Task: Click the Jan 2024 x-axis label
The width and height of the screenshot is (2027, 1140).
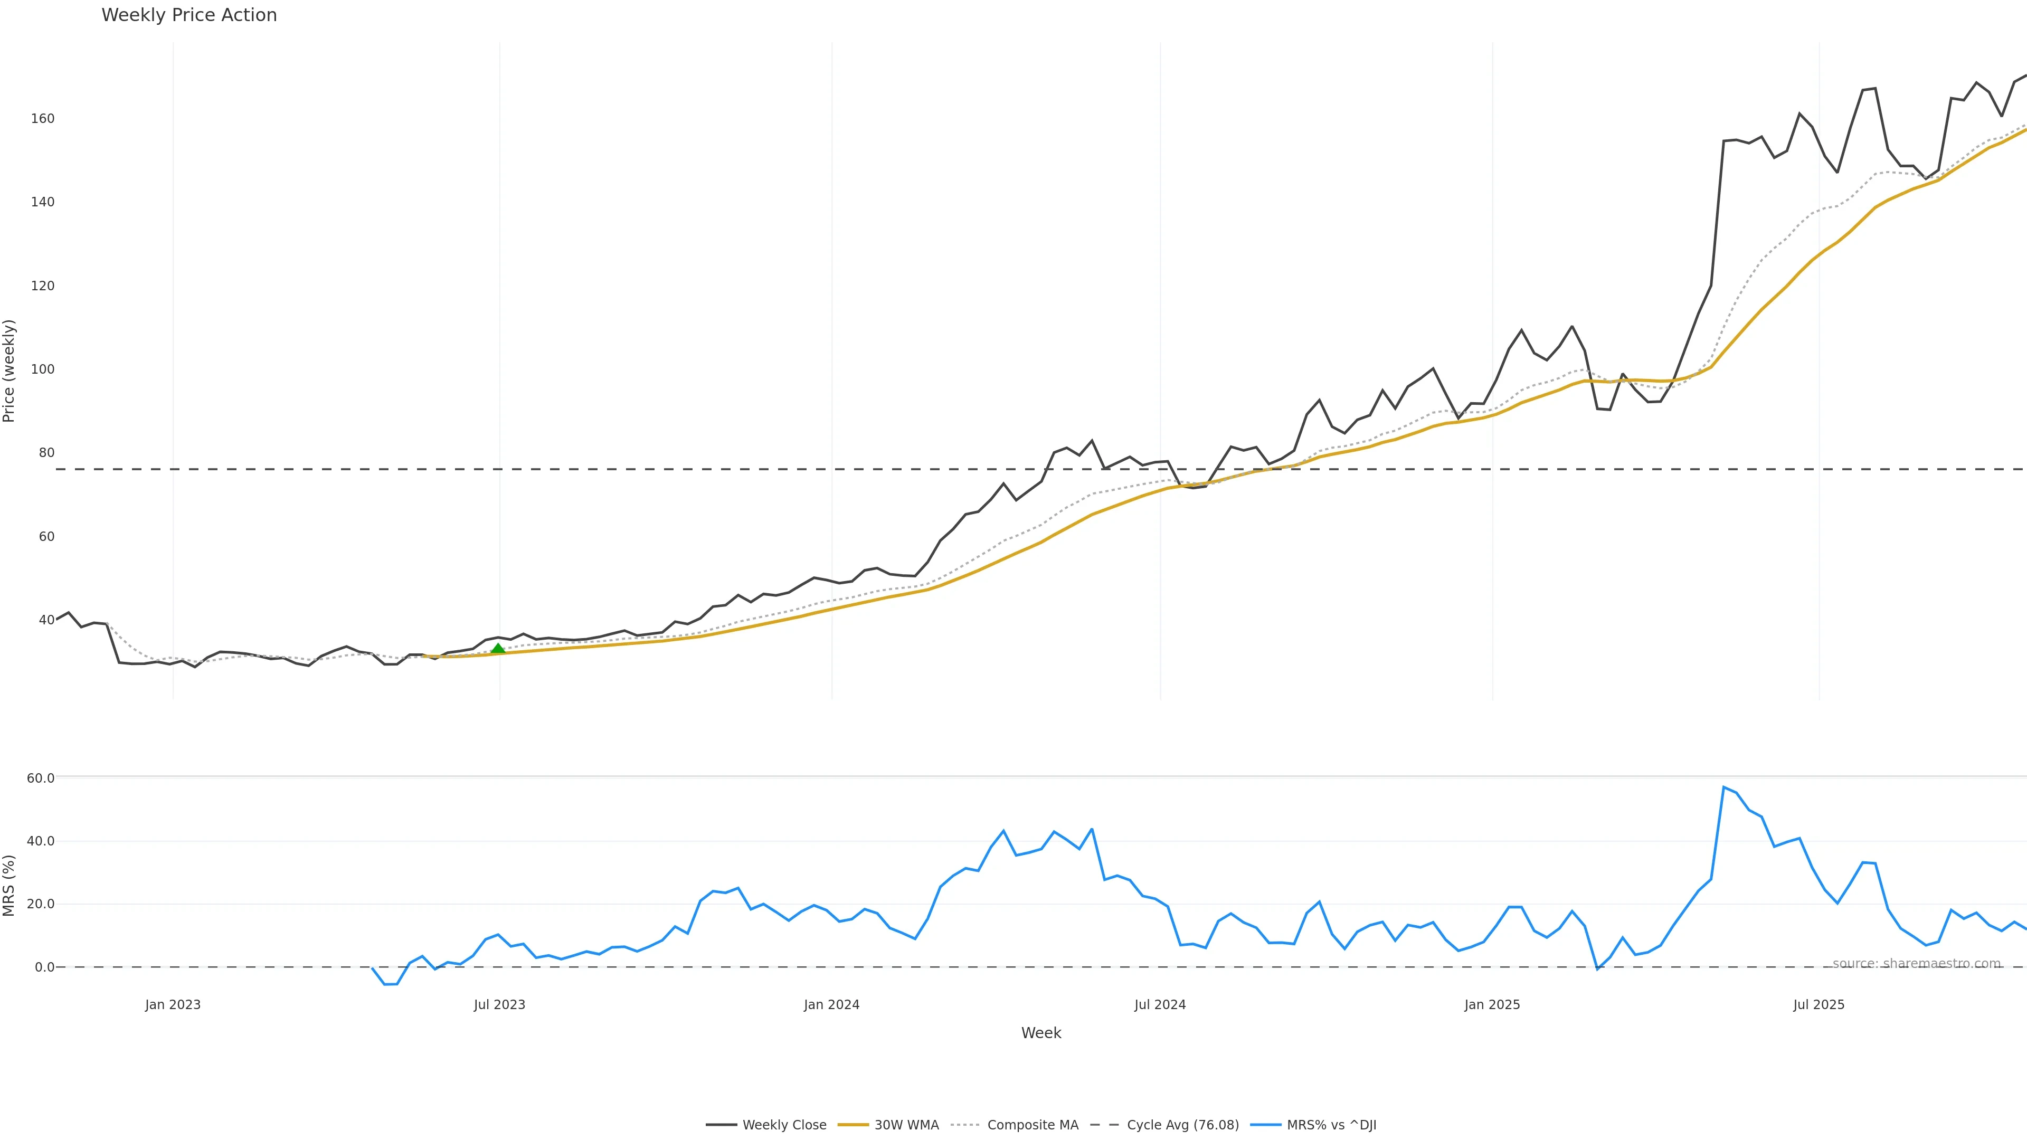Action: click(831, 1005)
